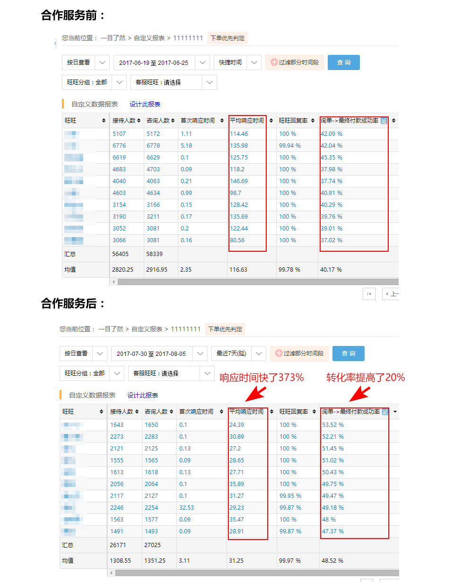Viewport: 454px width, 584px height.
Task: Click the 延 badge in the 2017-06-19 report header
Action: point(384,121)
